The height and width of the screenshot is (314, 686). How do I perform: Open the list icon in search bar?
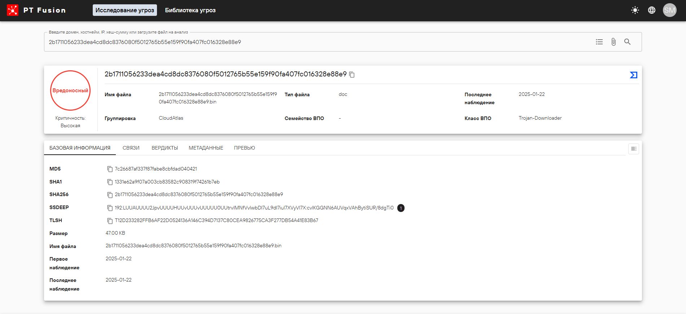[599, 42]
